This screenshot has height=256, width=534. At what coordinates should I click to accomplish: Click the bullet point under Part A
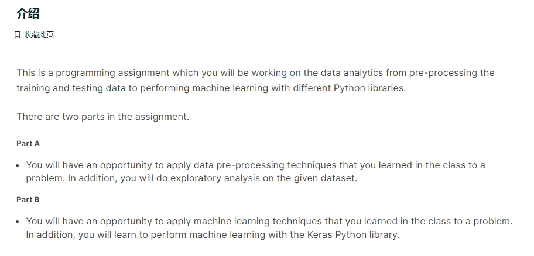18,166
